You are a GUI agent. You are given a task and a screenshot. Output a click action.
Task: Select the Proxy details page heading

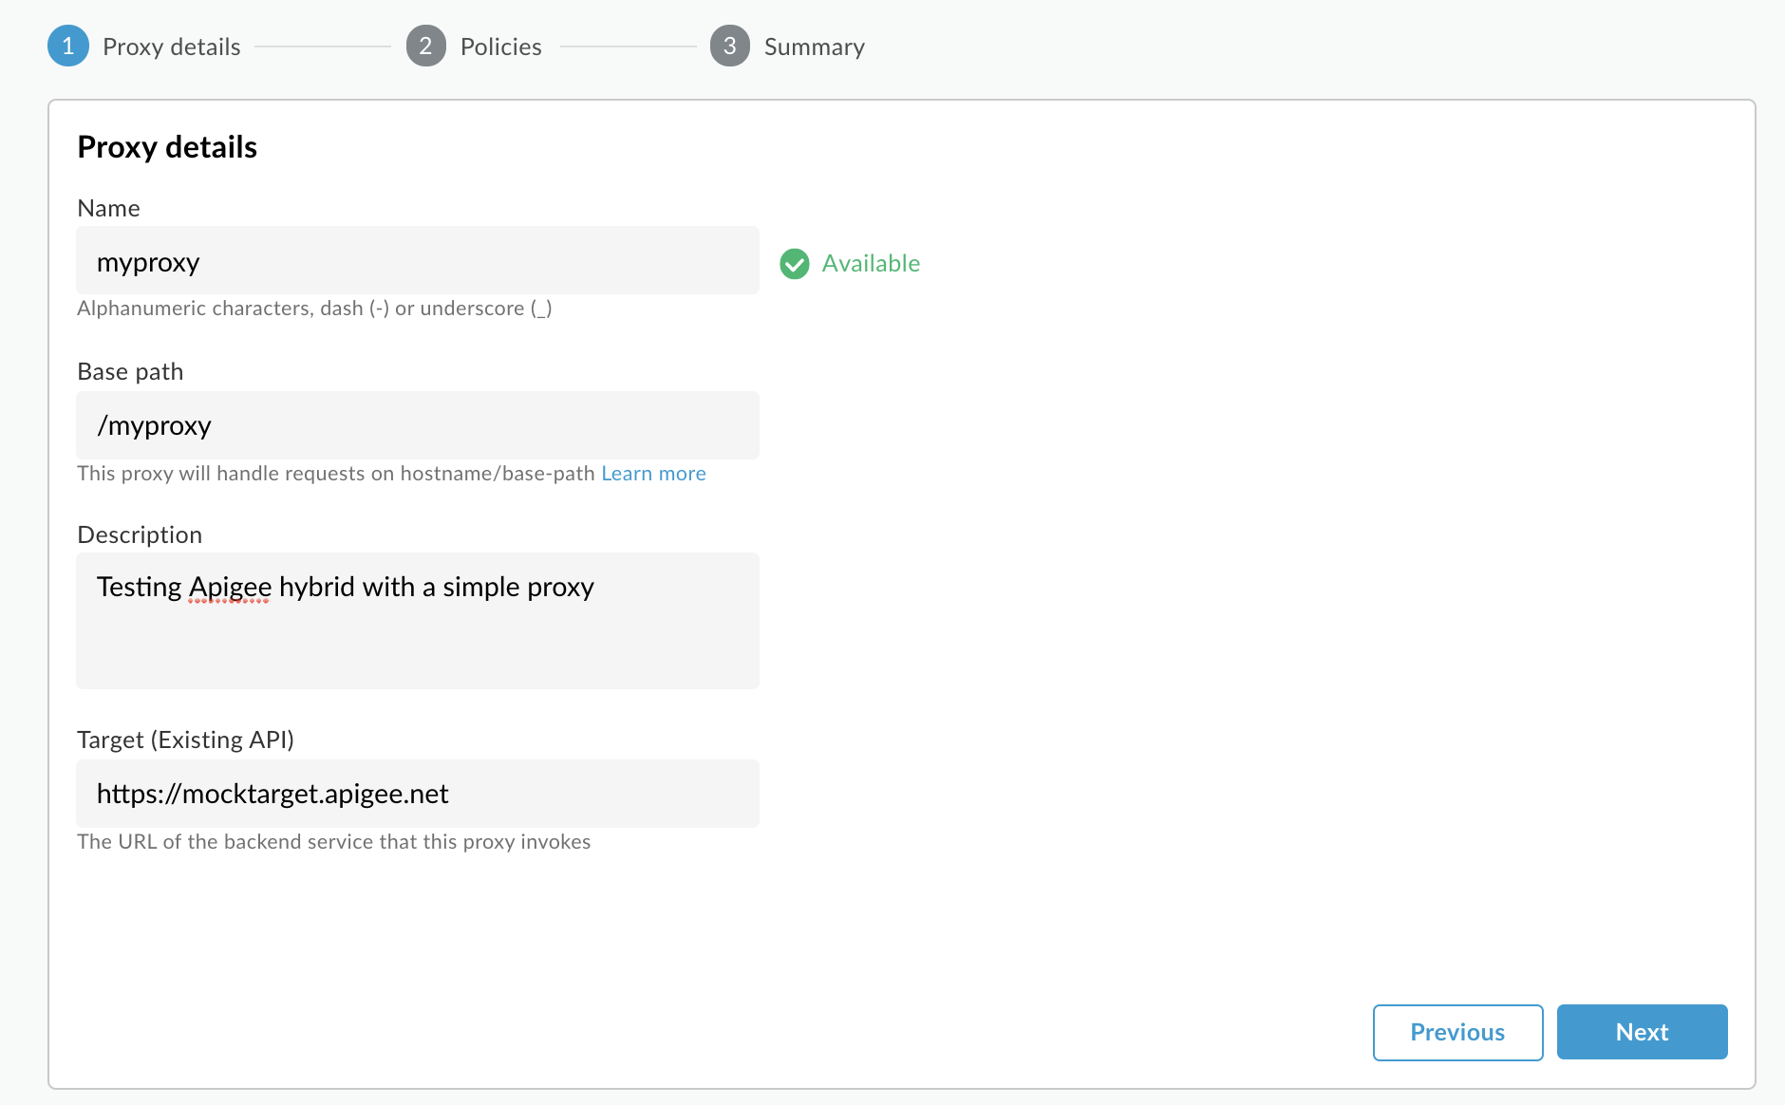pyautogui.click(x=166, y=147)
